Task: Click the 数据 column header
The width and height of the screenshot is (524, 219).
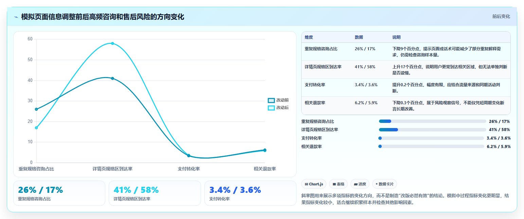Action: [x=359, y=37]
